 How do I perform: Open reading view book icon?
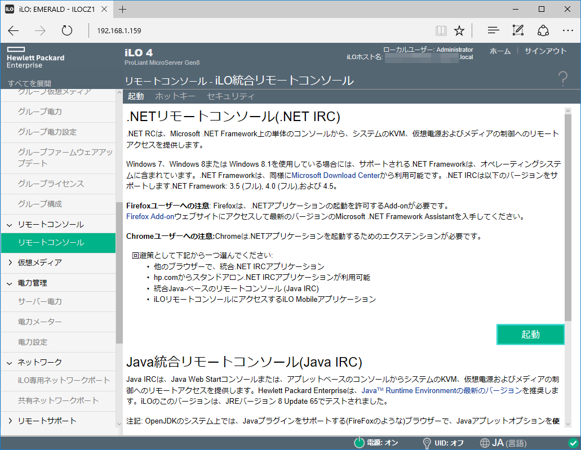(441, 31)
